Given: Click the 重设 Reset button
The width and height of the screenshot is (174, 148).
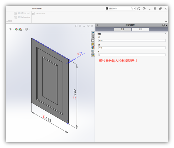Looking at the screenshot, I should [x=141, y=29].
